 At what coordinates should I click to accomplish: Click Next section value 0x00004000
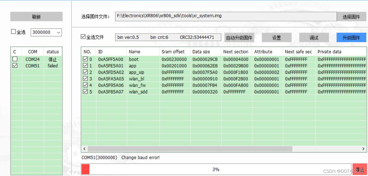(x=236, y=59)
